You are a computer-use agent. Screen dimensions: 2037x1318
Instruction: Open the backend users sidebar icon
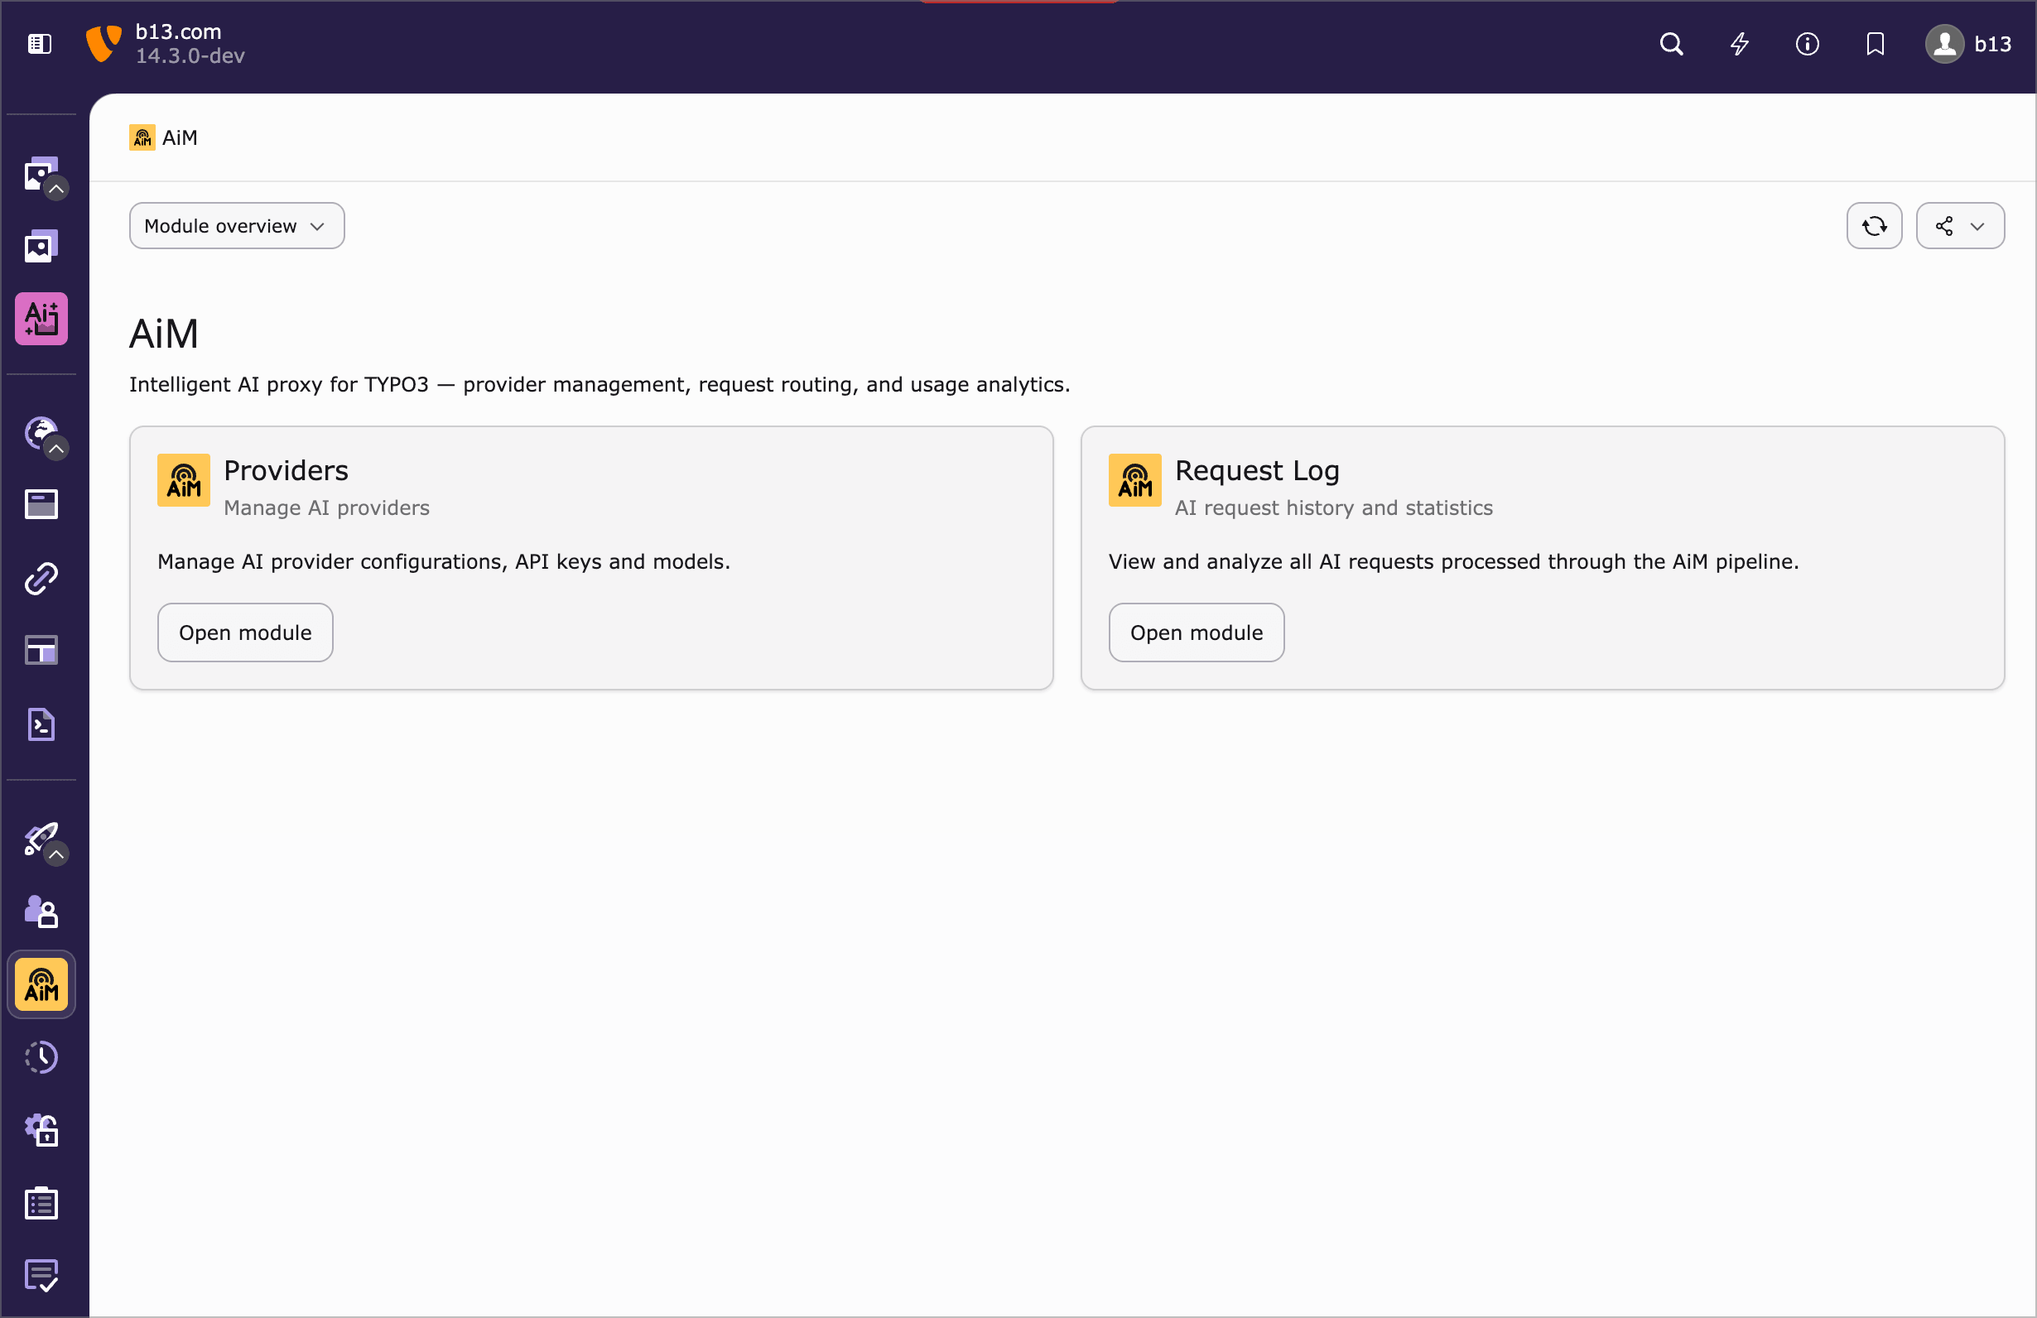point(41,912)
